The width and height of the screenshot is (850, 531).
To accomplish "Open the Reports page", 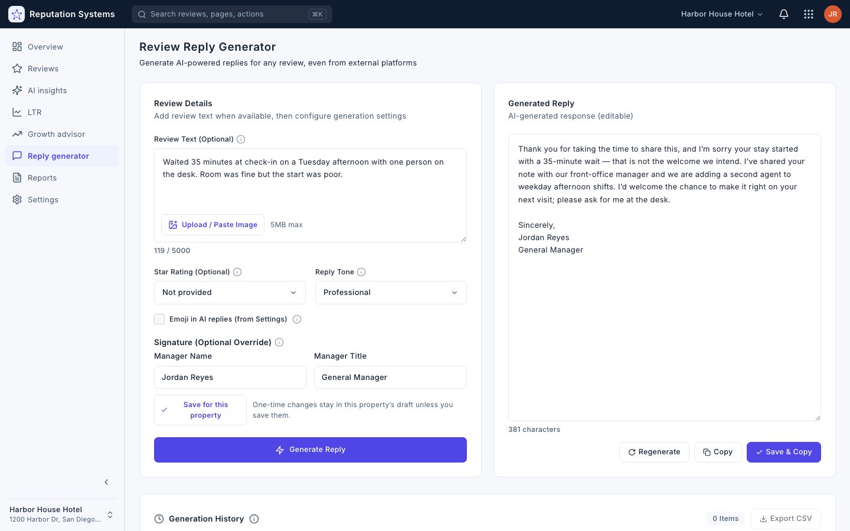I will pyautogui.click(x=62, y=178).
